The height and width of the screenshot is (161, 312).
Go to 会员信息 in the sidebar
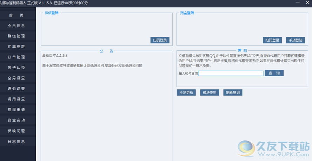click(16, 26)
